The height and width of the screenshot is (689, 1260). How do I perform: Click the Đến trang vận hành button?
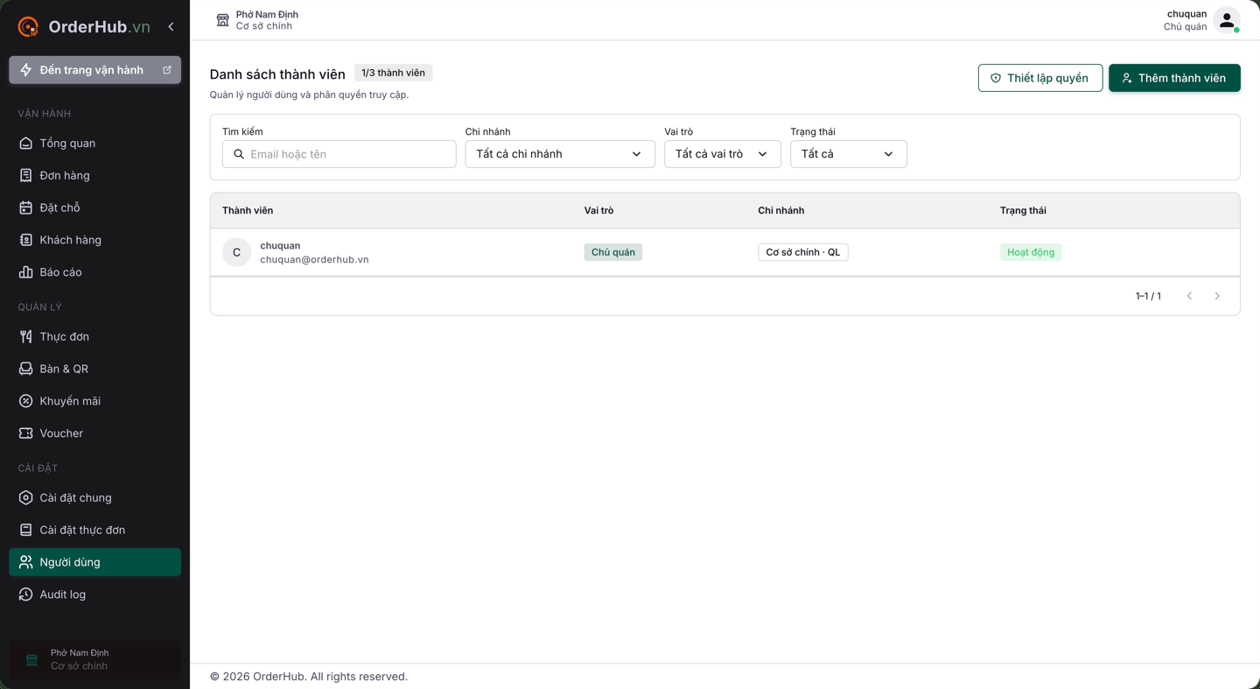(x=94, y=70)
